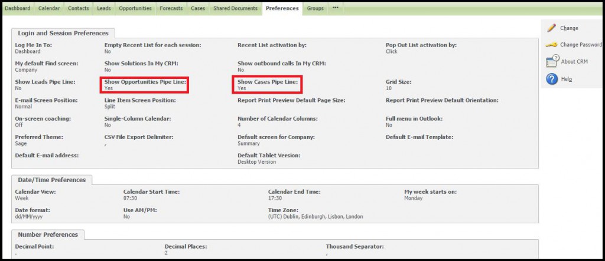Open the Opportunities tab
This screenshot has height=261, width=605.
(x=135, y=8)
